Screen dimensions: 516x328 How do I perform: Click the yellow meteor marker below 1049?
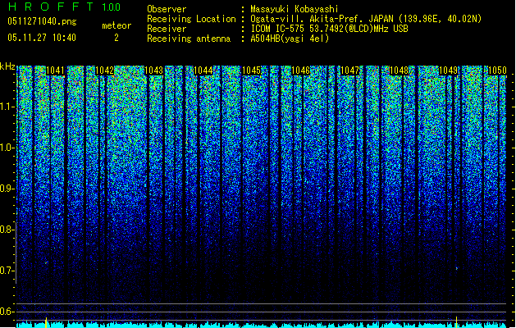tap(457, 322)
